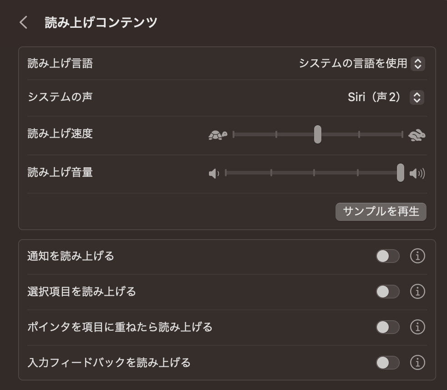This screenshot has width=447, height=390.
Task: Open the 読み上げ言語 dropdown
Action: point(417,64)
